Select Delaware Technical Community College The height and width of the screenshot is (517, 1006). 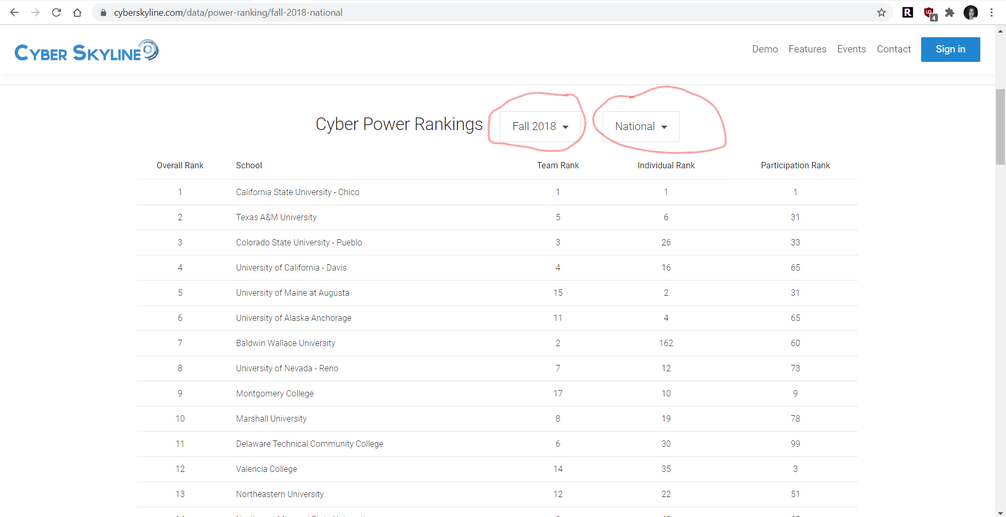coord(310,444)
